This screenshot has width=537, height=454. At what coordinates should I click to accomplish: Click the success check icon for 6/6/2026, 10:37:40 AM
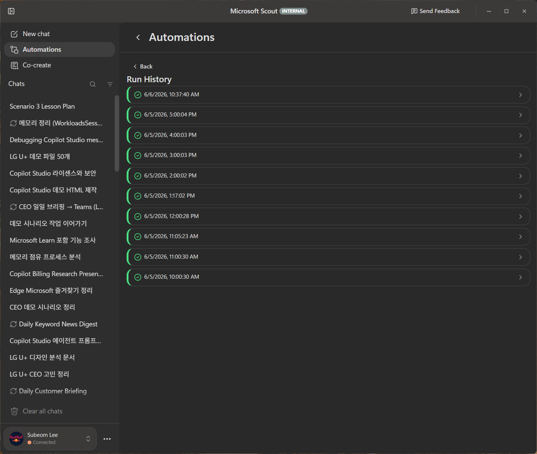click(x=138, y=95)
